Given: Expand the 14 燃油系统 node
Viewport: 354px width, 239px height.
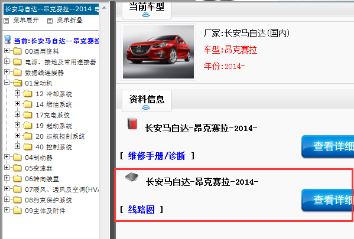Looking at the screenshot, I should coord(17,103).
